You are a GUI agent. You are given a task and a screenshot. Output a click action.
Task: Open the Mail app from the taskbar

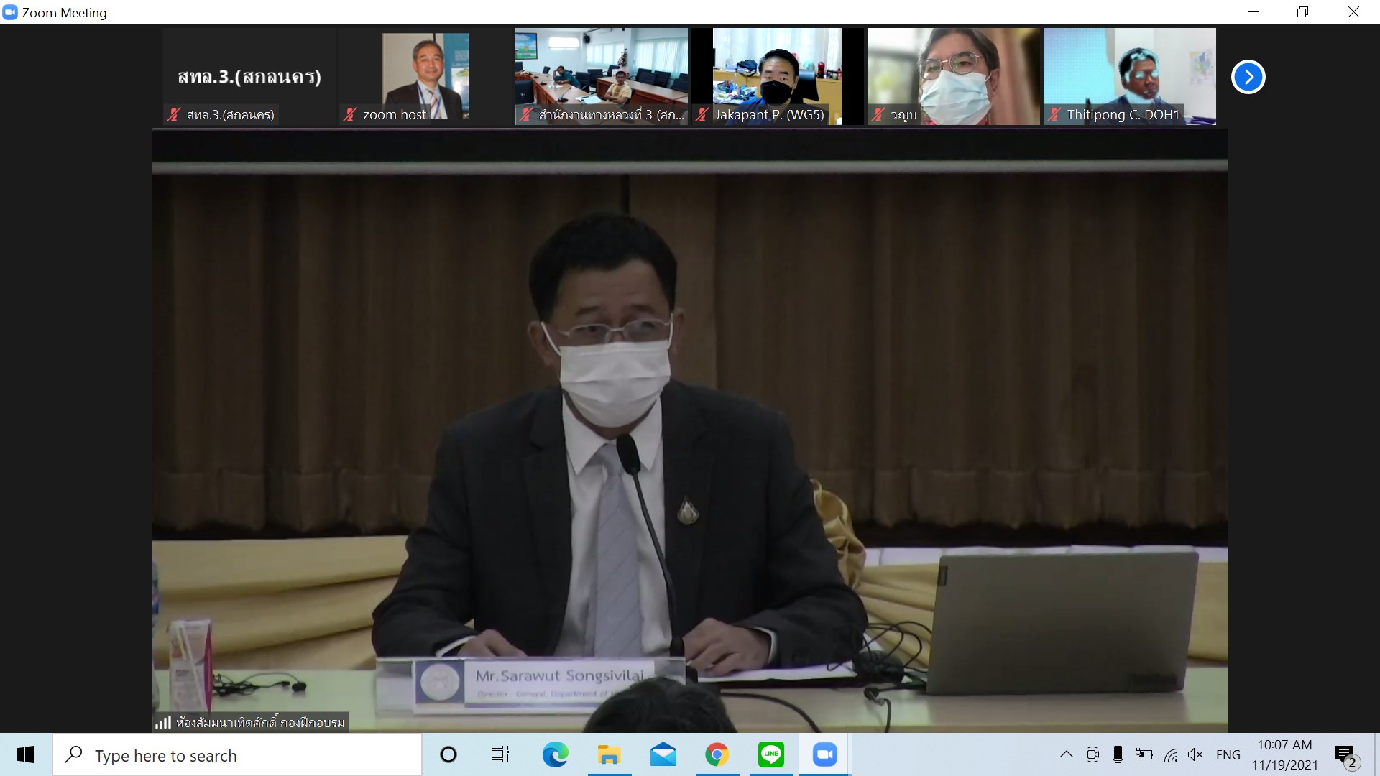pyautogui.click(x=663, y=754)
